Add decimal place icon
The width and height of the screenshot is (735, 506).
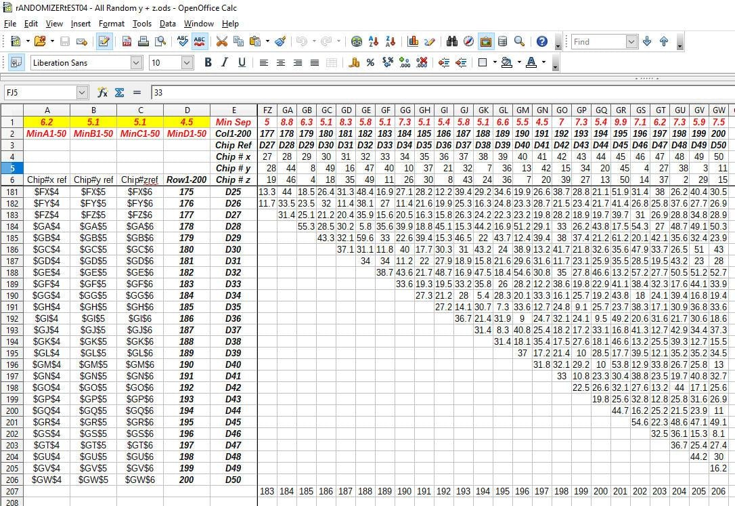405,63
